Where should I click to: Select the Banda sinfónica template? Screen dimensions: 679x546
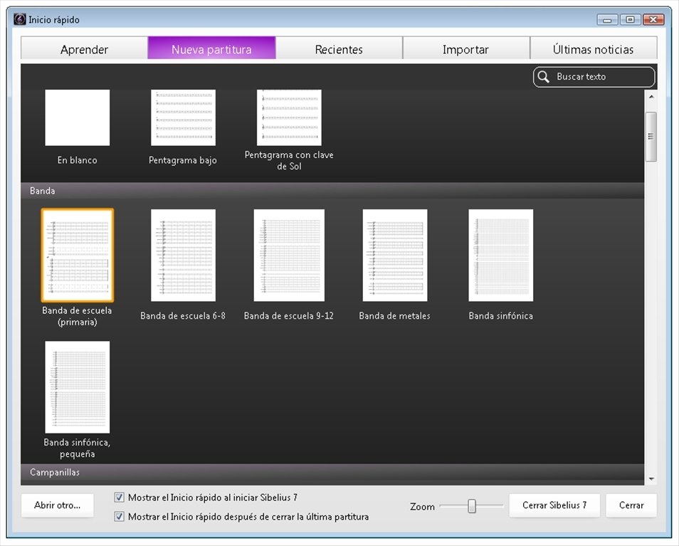(501, 256)
